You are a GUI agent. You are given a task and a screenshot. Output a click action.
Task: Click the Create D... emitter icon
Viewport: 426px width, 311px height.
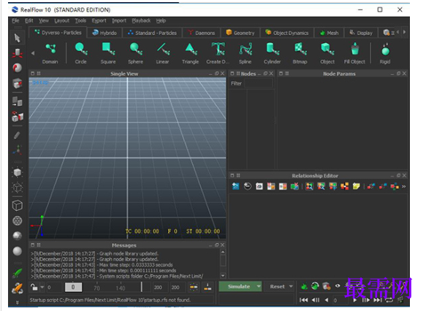click(218, 50)
